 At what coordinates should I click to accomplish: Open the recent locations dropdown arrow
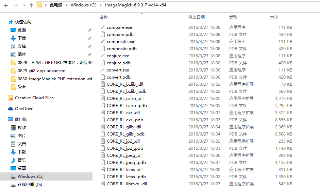pyautogui.click(x=24, y=5)
